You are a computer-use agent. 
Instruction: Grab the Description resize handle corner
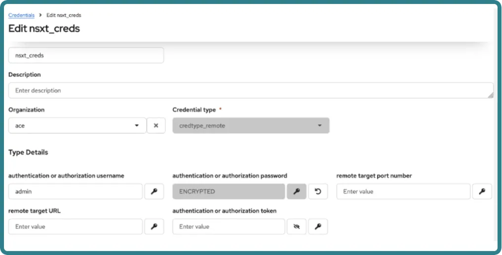[491, 95]
